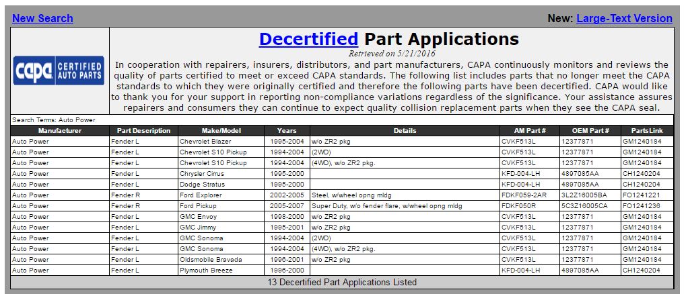The height and width of the screenshot is (294, 688).
Task: Select the GMC Jimmy cell
Action: coord(221,228)
